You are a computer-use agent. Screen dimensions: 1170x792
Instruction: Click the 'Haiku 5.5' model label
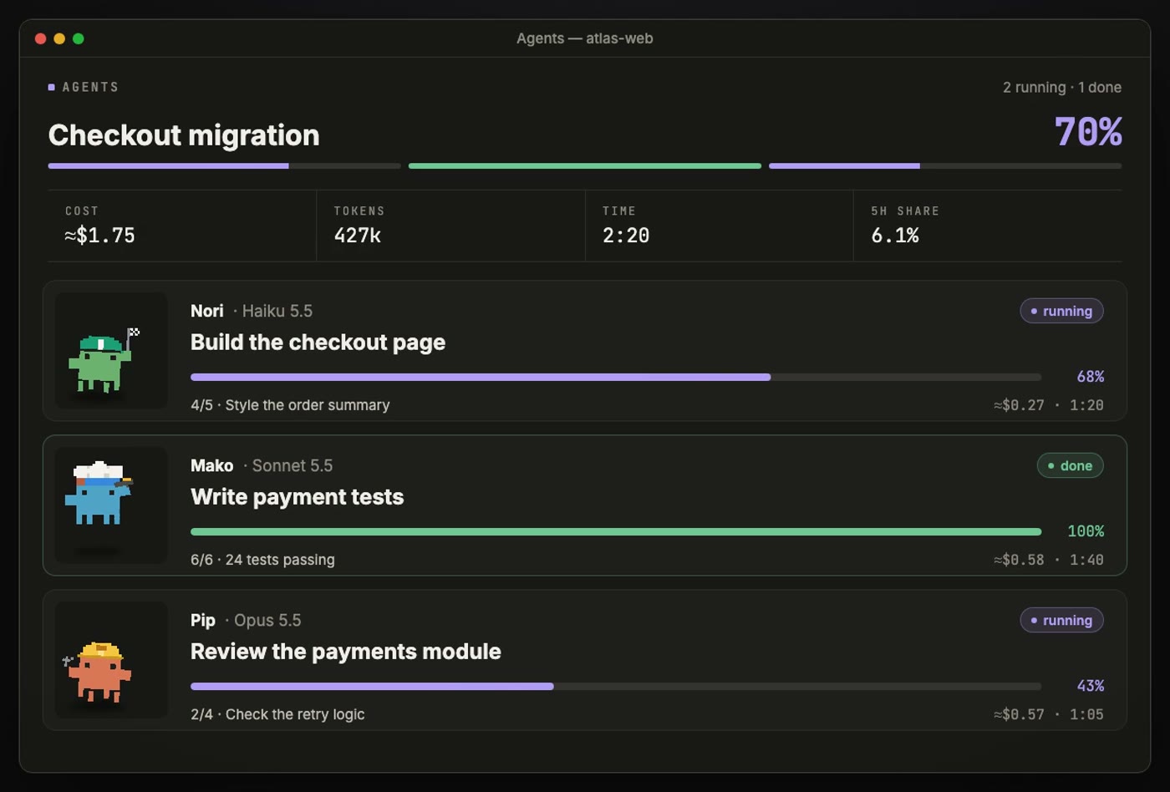tap(277, 311)
